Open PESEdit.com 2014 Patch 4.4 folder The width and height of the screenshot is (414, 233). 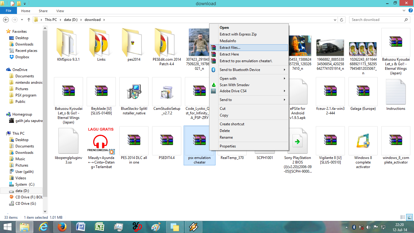pyautogui.click(x=167, y=47)
